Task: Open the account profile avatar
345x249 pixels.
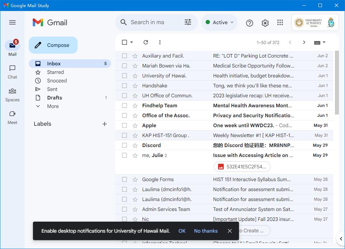Action: (x=331, y=22)
